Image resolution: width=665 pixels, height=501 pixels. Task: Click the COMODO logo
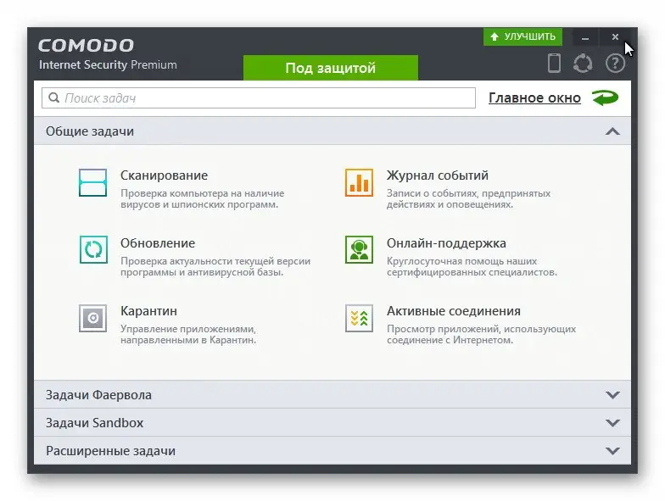pyautogui.click(x=87, y=46)
